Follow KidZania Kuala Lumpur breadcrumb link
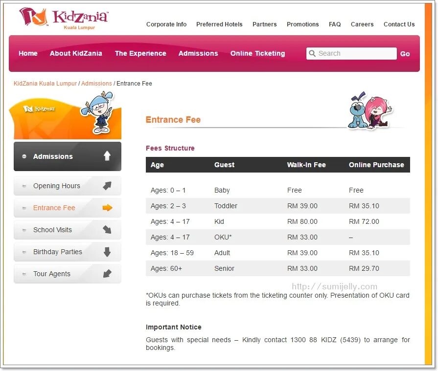Viewport: 438px width, 371px height. tap(45, 84)
